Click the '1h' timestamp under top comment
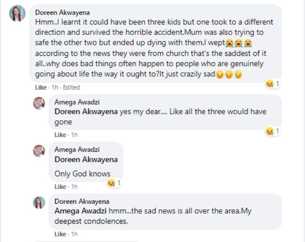 coord(55,87)
